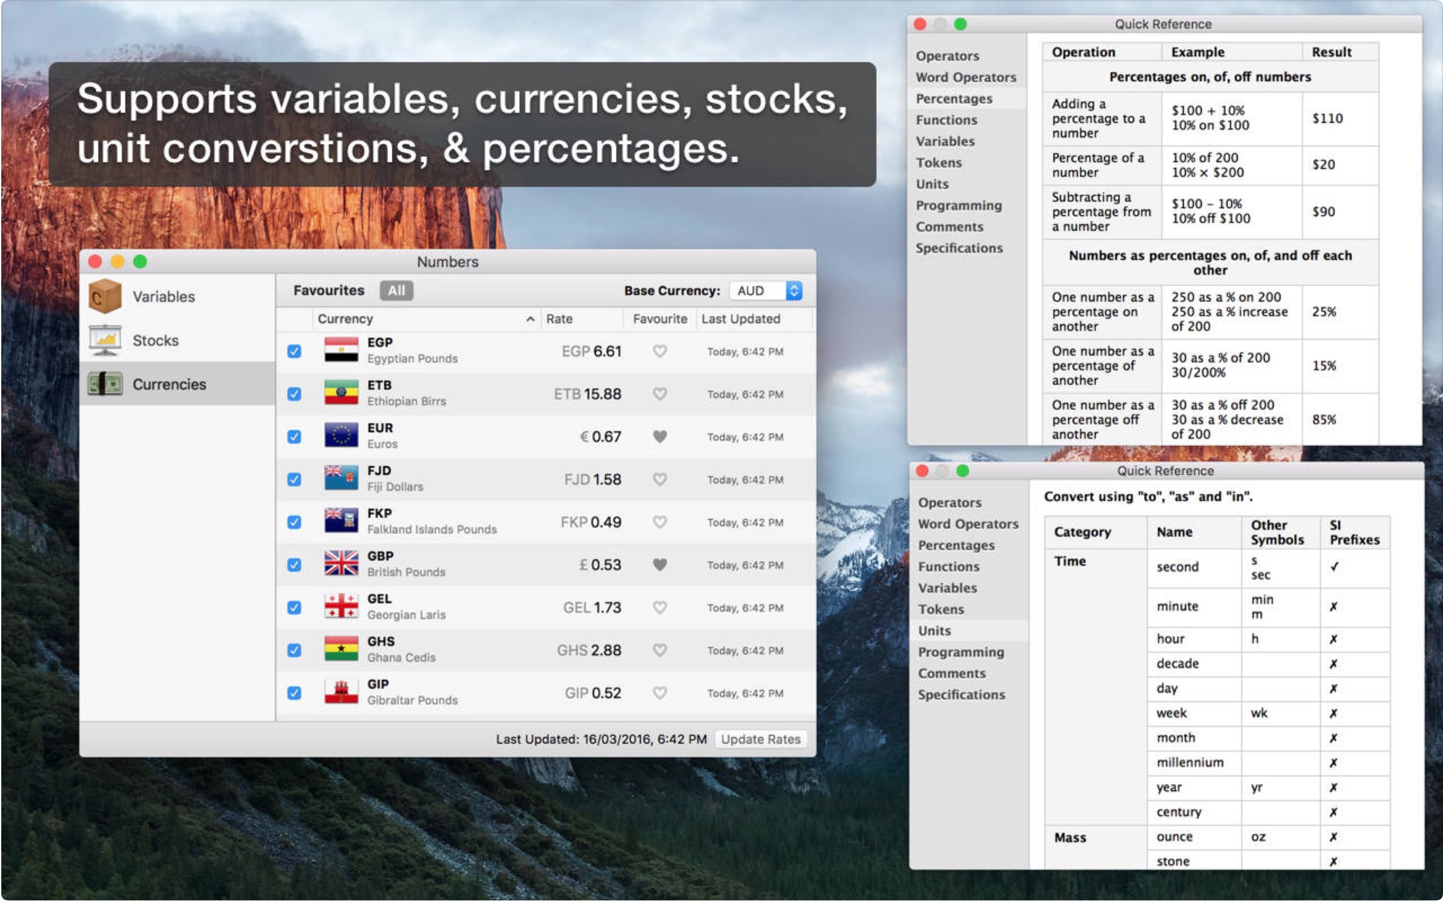The height and width of the screenshot is (903, 1443).
Task: Sort by the Rate column header
Action: [559, 319]
